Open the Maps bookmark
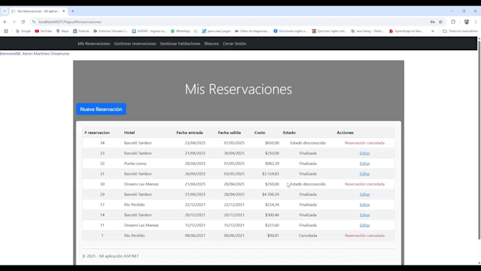The image size is (481, 271). click(x=62, y=31)
